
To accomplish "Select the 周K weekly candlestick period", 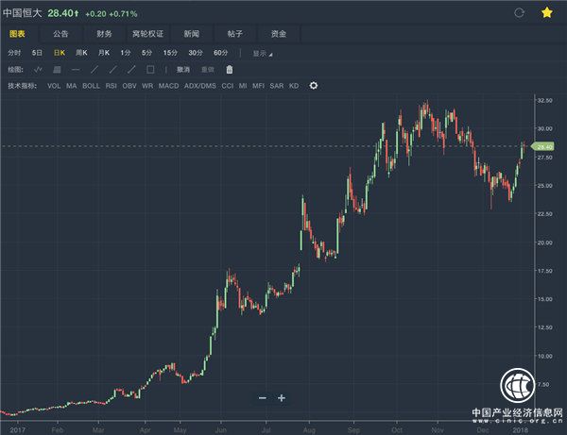I will tap(81, 53).
